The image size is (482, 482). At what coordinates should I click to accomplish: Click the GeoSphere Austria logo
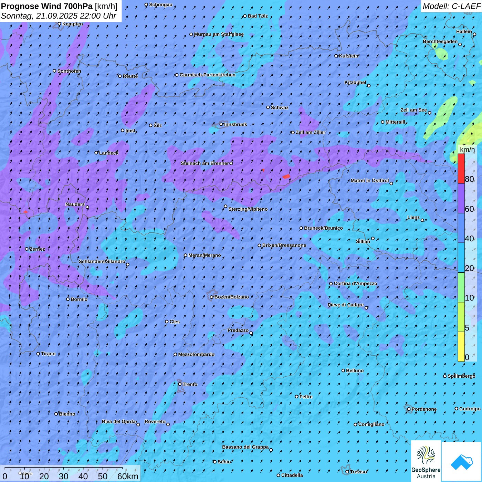tap(426, 461)
